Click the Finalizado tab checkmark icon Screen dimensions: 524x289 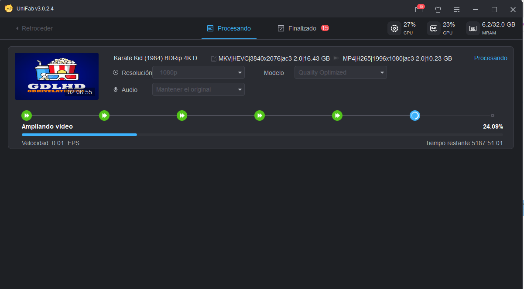tap(281, 28)
